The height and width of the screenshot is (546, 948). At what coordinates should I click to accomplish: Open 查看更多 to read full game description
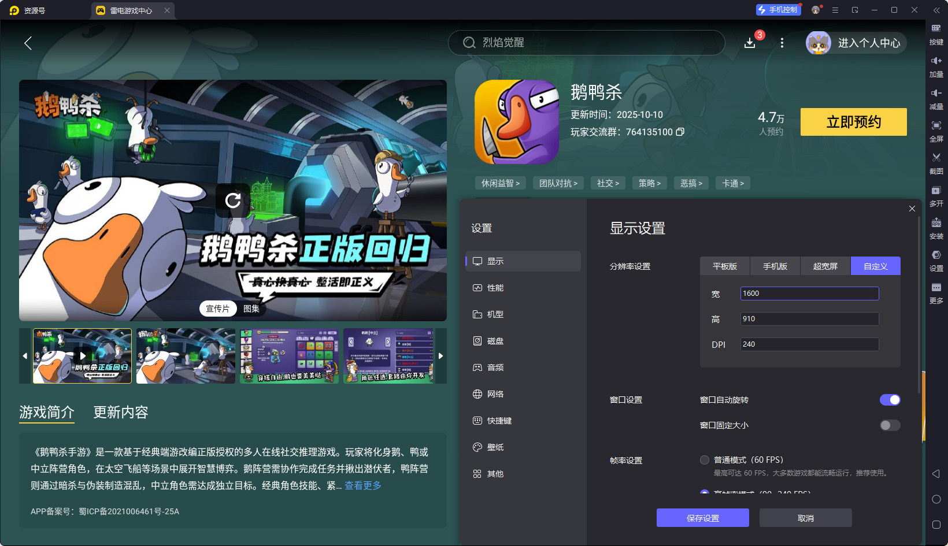363,486
